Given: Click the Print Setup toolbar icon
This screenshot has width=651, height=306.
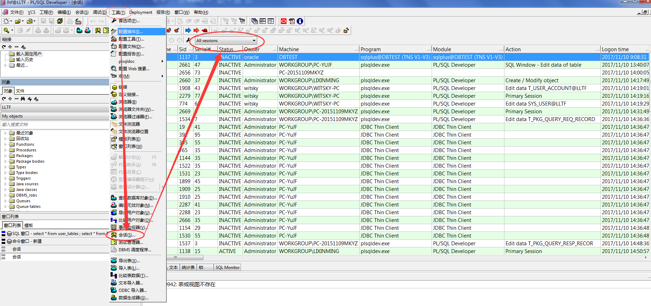Looking at the screenshot, I should tap(78, 21).
